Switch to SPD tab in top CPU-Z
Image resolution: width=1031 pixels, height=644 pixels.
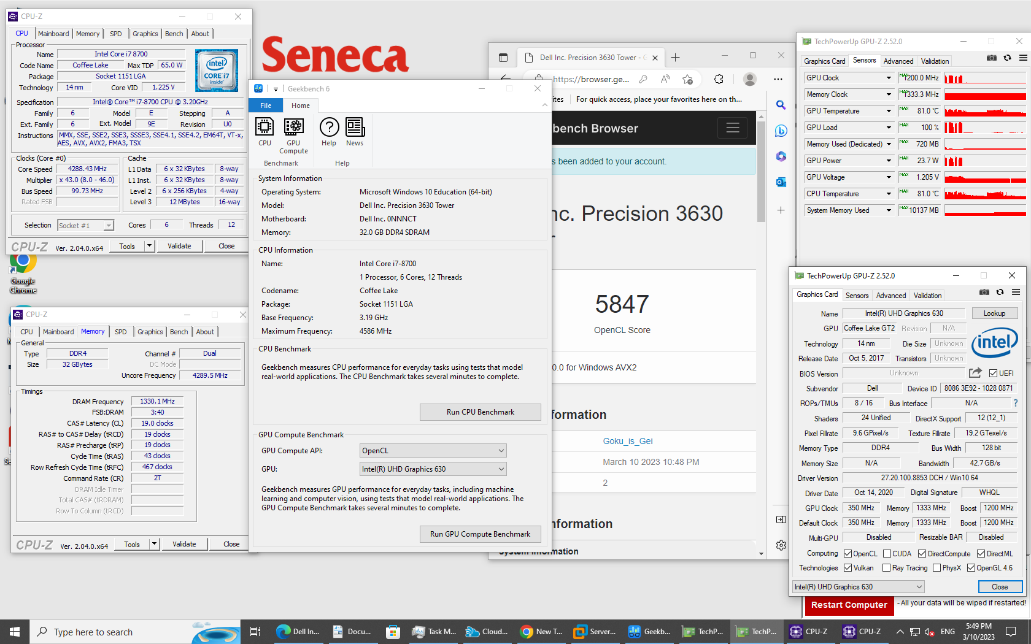[116, 34]
